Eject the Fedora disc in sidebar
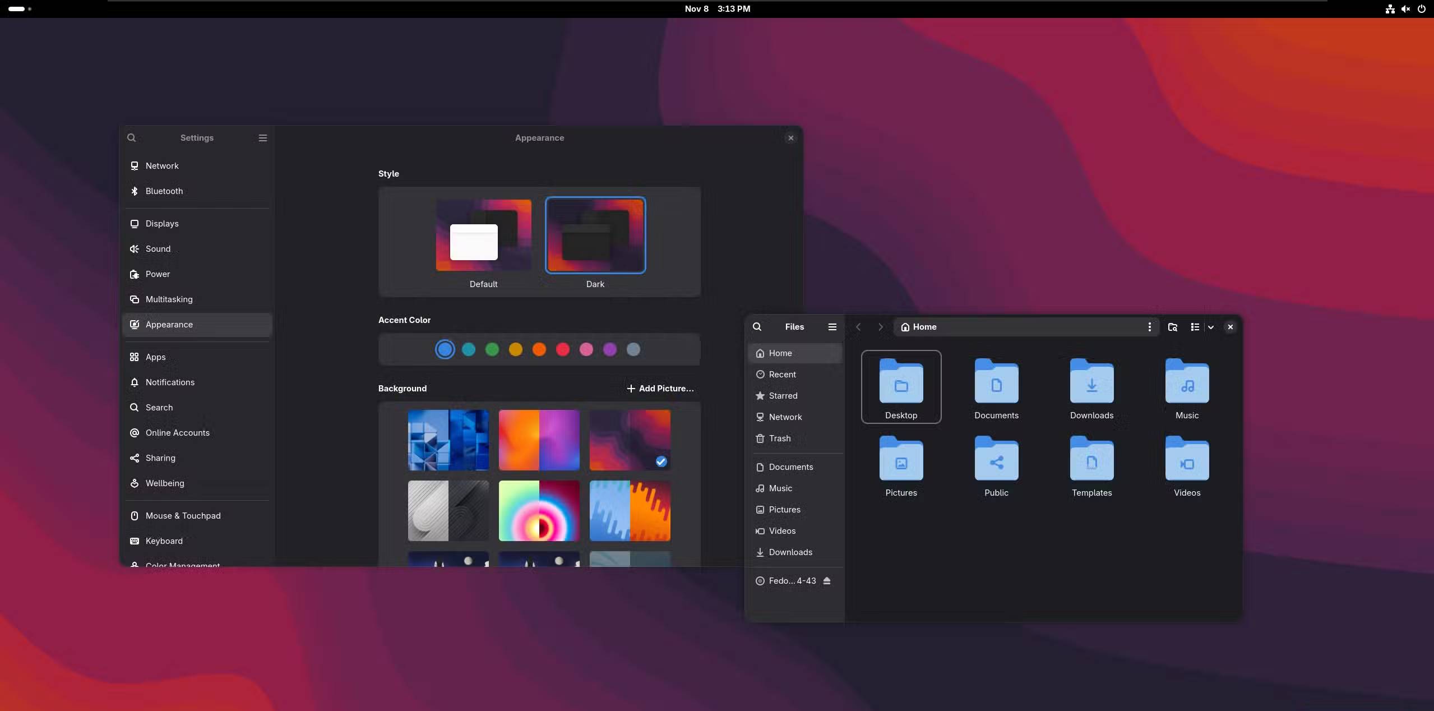Screen dimensions: 1434x711 point(827,581)
